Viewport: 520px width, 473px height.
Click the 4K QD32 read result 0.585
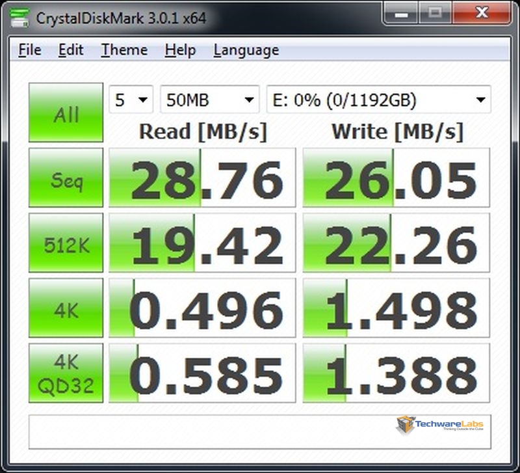[202, 373]
